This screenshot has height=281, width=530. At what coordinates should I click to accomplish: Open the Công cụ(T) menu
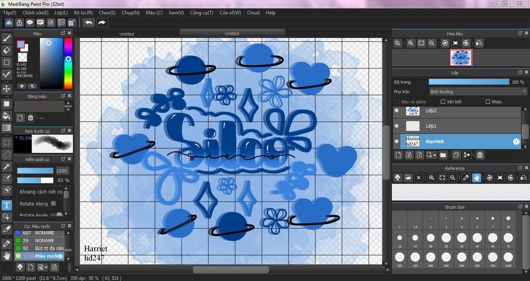[201, 12]
